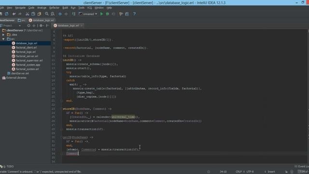
Task: Click the Hector inspector status bar icon
Action: [x=292, y=172]
